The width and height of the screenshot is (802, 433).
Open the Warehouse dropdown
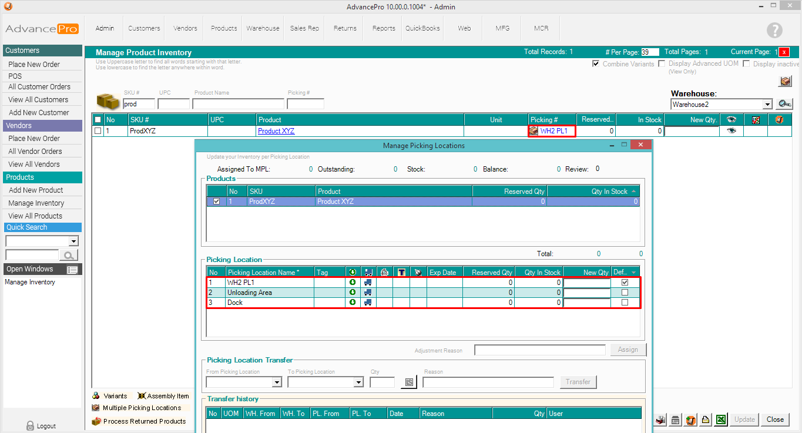coord(767,105)
